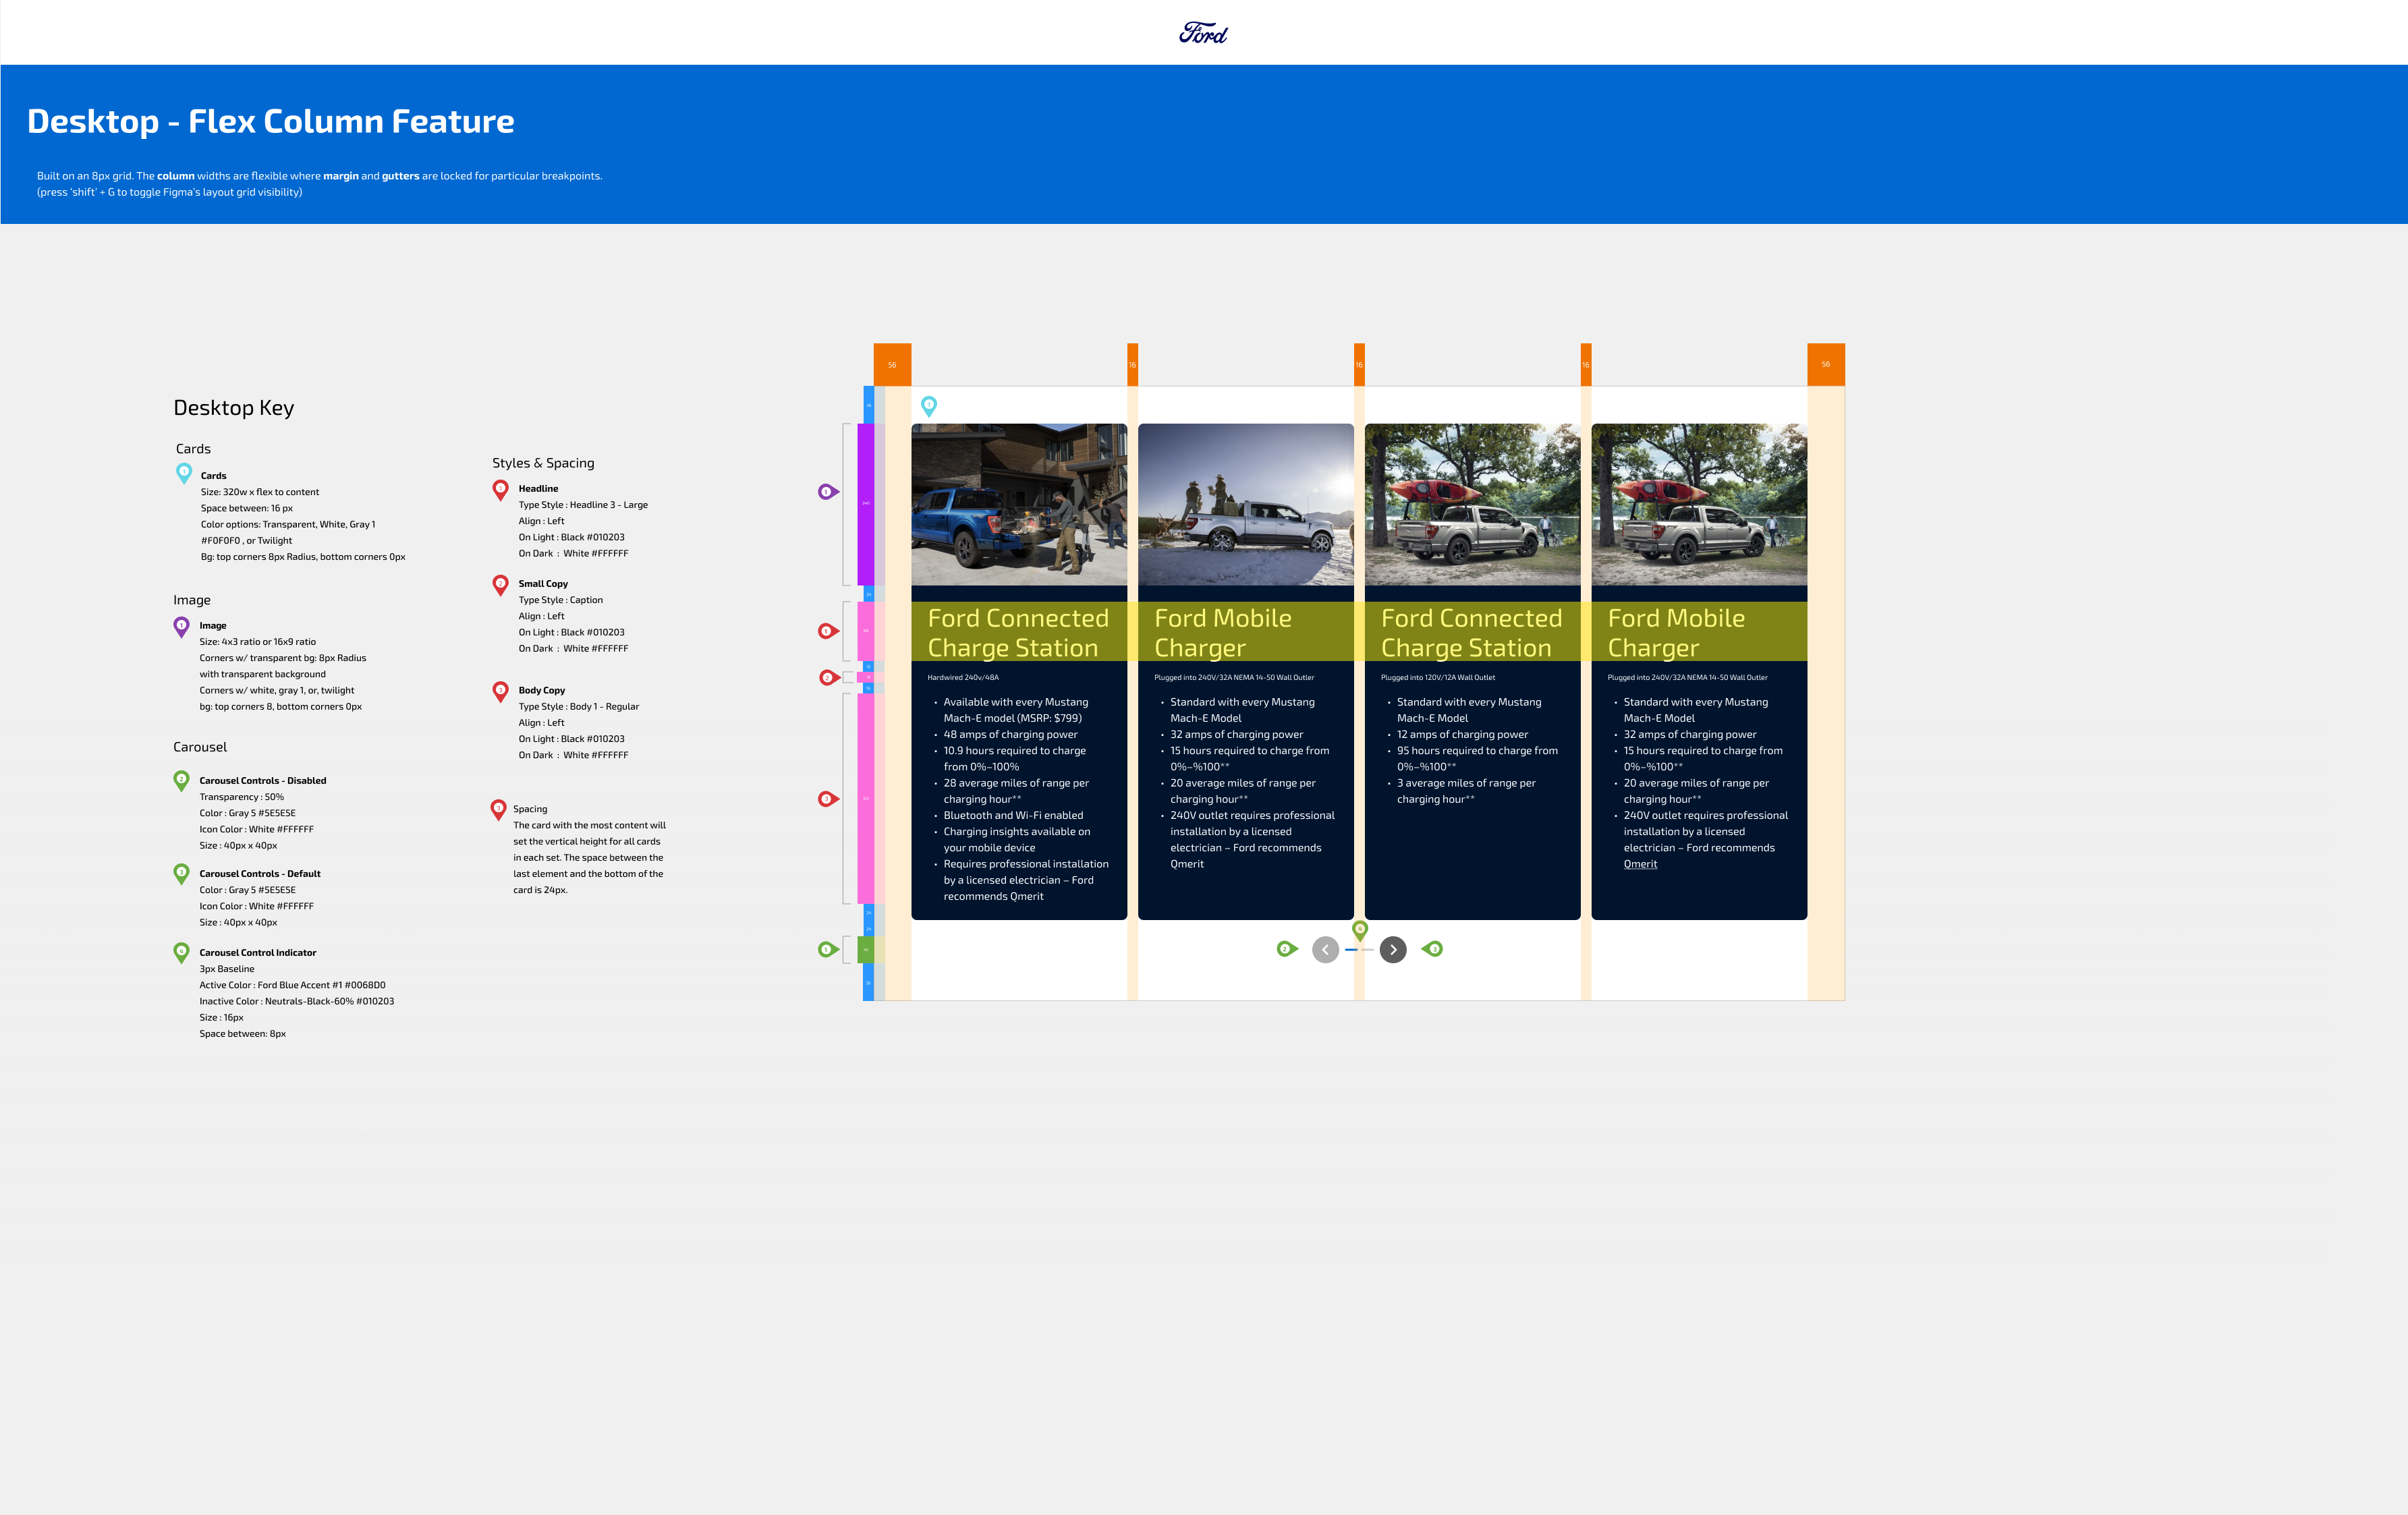Viewport: 2408px width, 1515px height.
Task: Click the 'Carousel' section heading in key
Action: [x=200, y=747]
